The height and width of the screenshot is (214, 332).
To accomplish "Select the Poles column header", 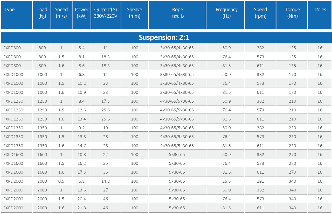I will 321,10.
